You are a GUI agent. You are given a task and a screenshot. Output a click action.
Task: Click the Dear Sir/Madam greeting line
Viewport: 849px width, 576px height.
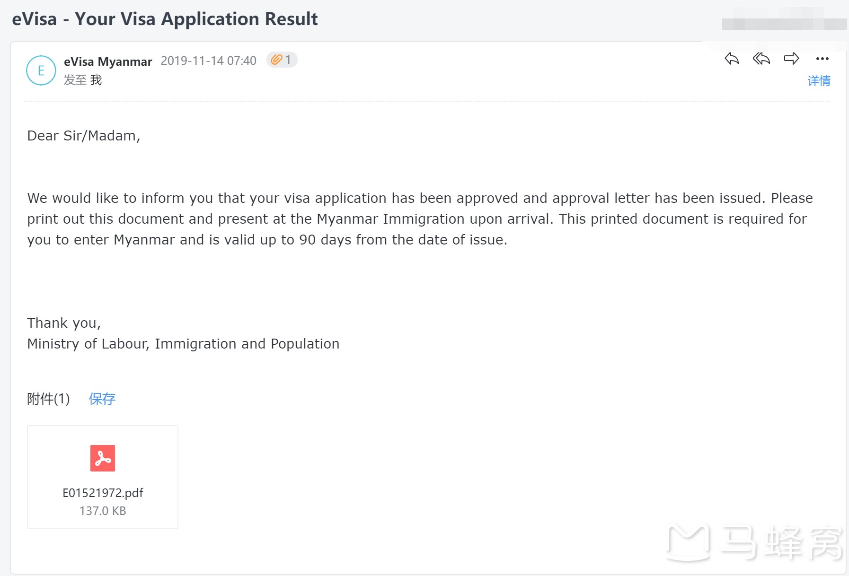click(84, 136)
